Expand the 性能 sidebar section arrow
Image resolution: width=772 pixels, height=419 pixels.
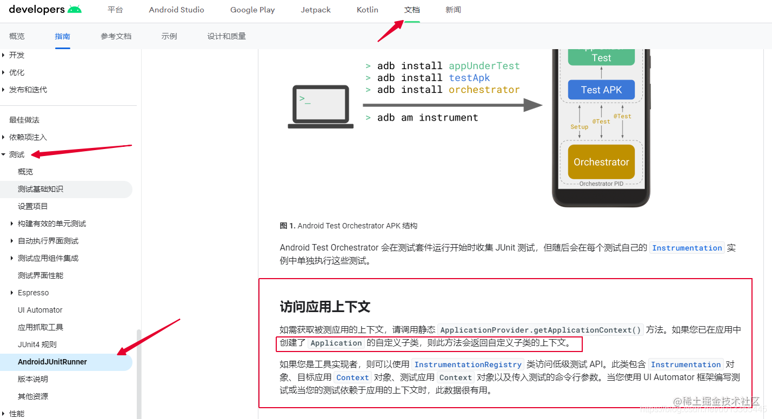click(4, 414)
